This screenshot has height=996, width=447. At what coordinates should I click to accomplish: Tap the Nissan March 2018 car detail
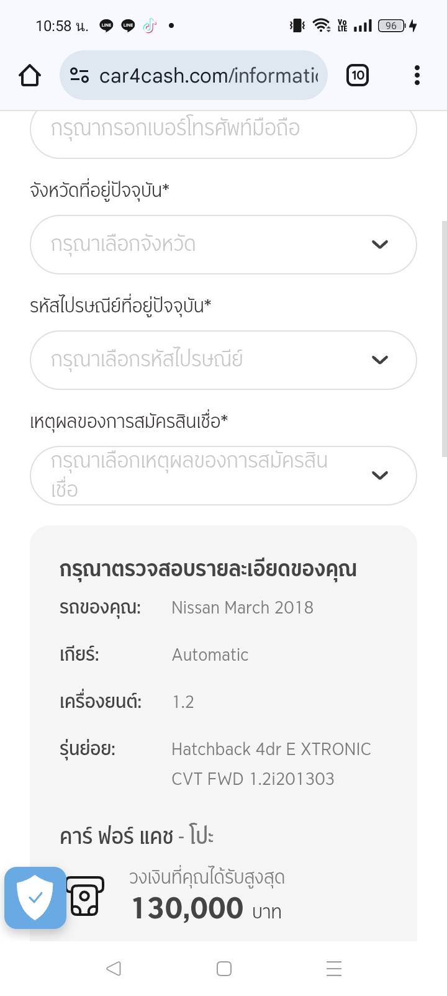(x=242, y=607)
